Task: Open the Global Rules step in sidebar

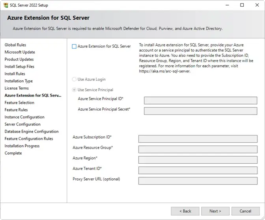Action: tap(15, 45)
